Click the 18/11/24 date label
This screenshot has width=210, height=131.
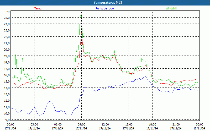(199, 128)
